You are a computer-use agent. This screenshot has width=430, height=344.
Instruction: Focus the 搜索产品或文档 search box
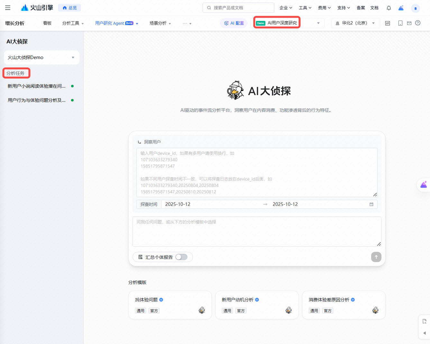pyautogui.click(x=238, y=8)
